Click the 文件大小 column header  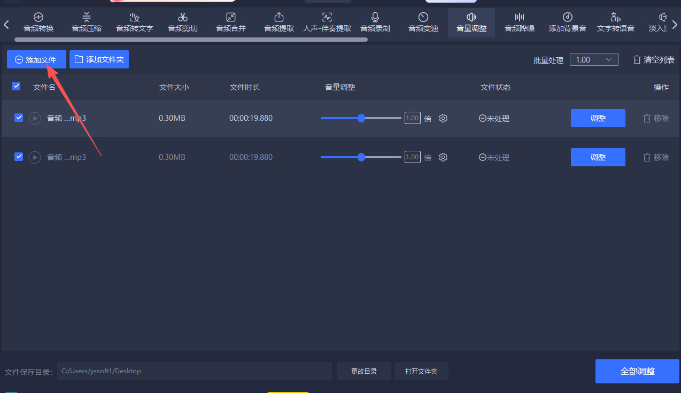click(x=174, y=87)
